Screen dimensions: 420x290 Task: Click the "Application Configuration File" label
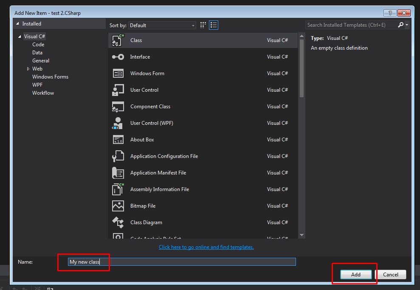click(x=164, y=156)
